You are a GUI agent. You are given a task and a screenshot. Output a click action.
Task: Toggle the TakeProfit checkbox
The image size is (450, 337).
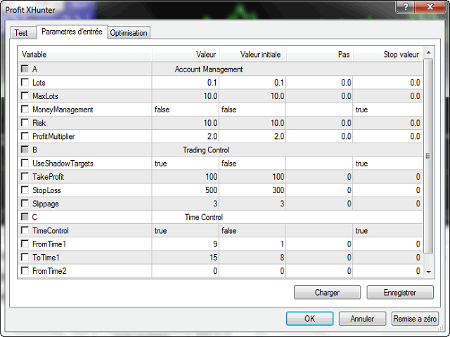click(x=25, y=176)
